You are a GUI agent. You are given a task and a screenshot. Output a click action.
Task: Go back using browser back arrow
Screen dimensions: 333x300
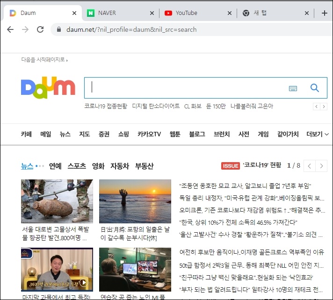point(10,29)
